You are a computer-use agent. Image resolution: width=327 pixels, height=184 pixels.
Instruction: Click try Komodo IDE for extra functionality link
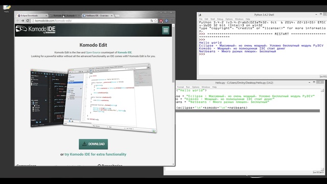coord(96,154)
